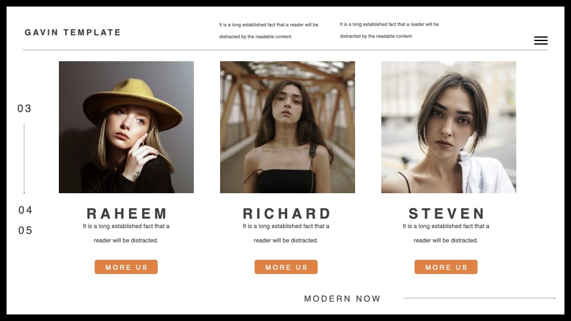
Task: Click the description text under Raheem
Action: coord(126,233)
